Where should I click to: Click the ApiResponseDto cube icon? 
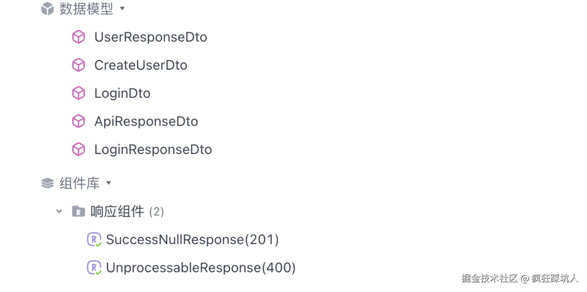point(78,121)
